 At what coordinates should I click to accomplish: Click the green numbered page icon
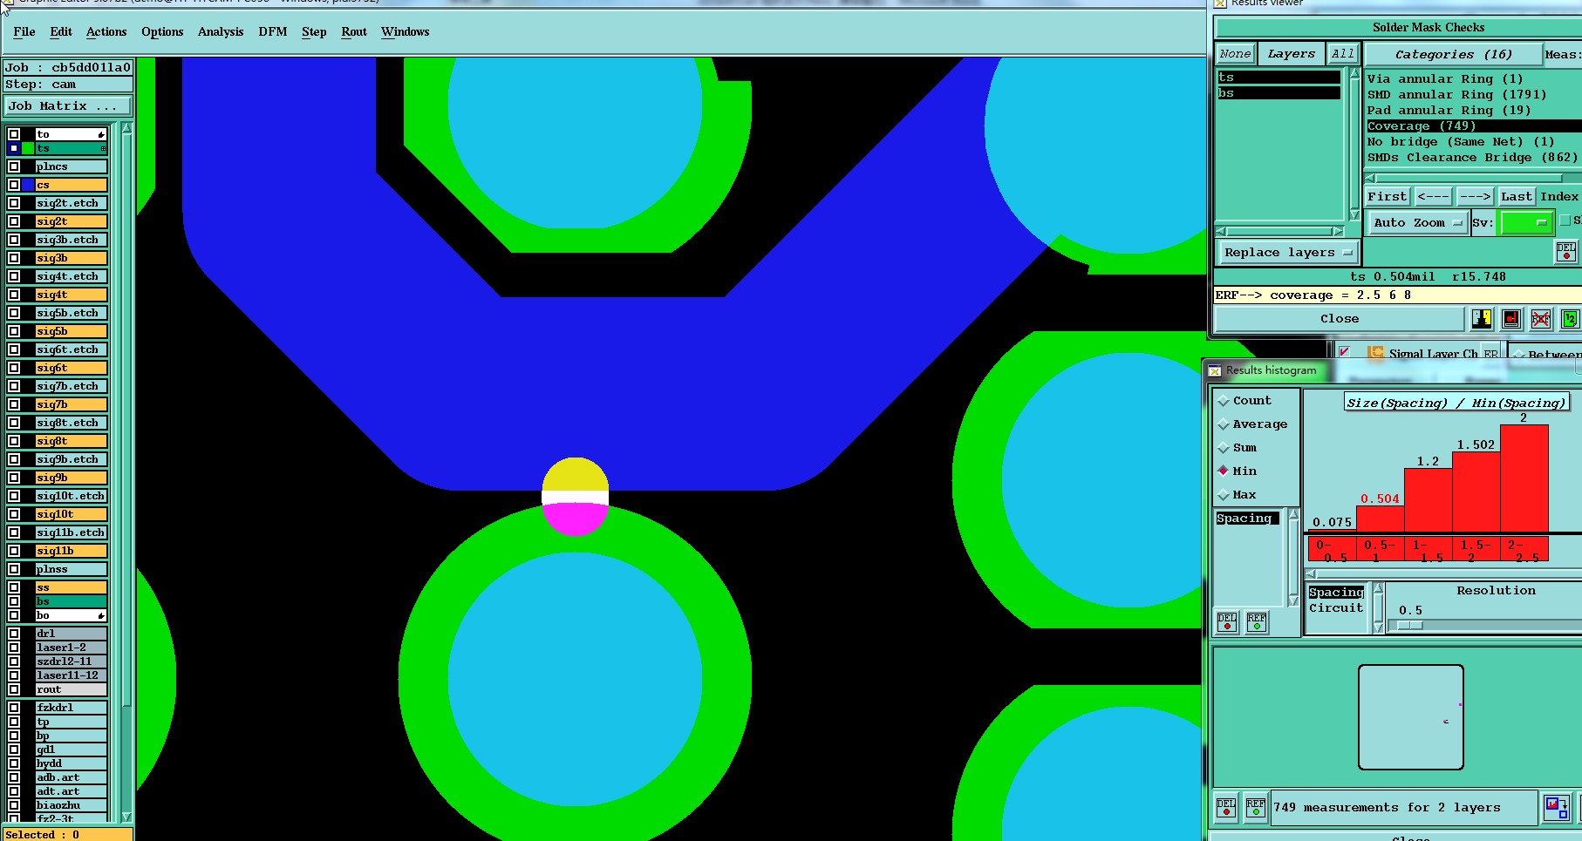(x=1570, y=319)
